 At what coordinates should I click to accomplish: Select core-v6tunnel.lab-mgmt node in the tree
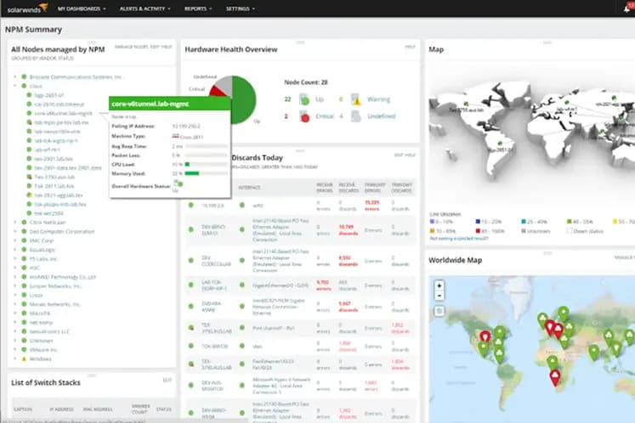pos(63,113)
